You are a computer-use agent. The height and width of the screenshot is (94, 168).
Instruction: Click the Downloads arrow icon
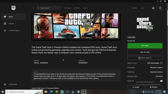coord(5,84)
